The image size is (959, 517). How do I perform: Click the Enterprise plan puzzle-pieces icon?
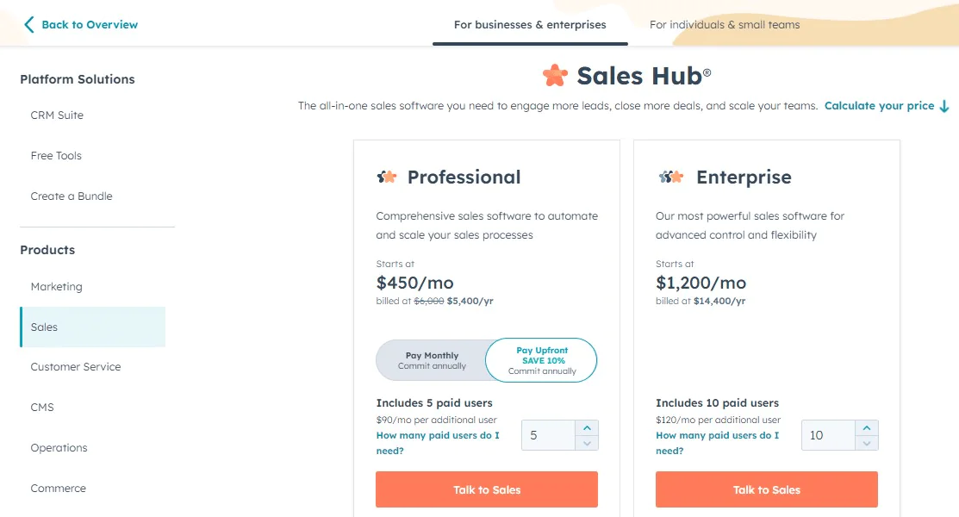pos(671,177)
